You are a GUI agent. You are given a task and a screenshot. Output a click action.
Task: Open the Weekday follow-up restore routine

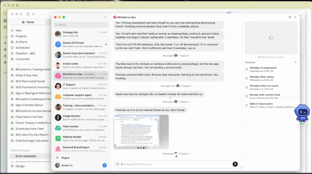271,87
